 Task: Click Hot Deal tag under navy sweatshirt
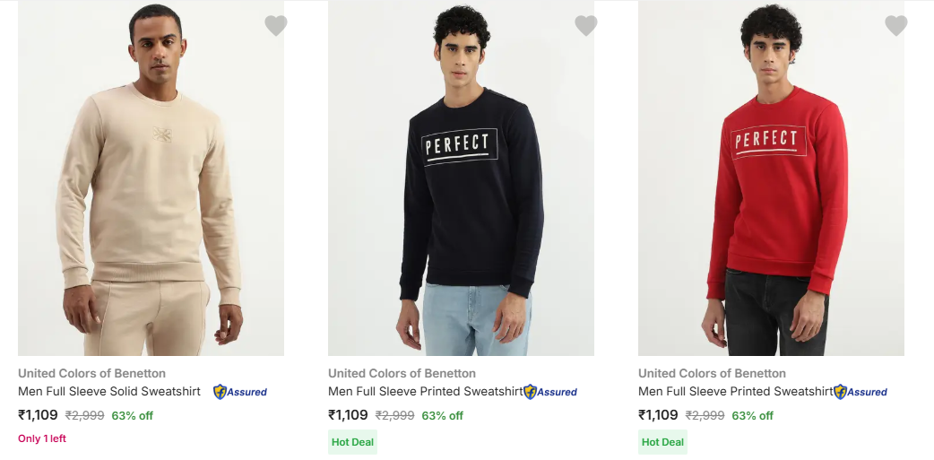point(352,442)
